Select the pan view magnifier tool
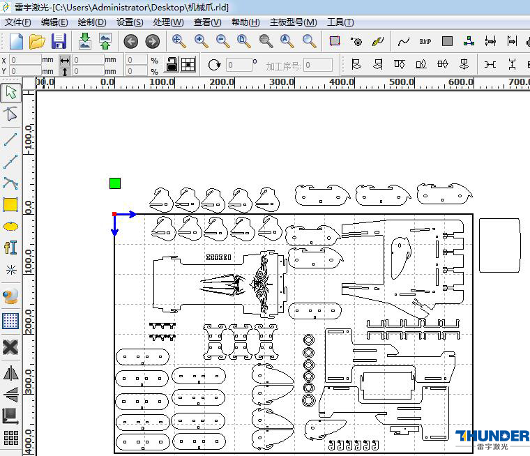Screen dimensions: 530x456 tap(179, 41)
